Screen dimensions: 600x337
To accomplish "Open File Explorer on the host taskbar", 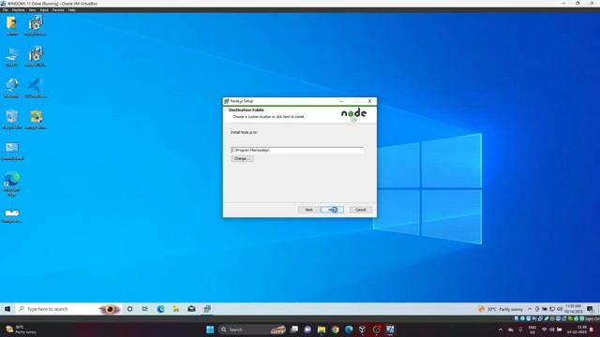I will [x=322, y=330].
